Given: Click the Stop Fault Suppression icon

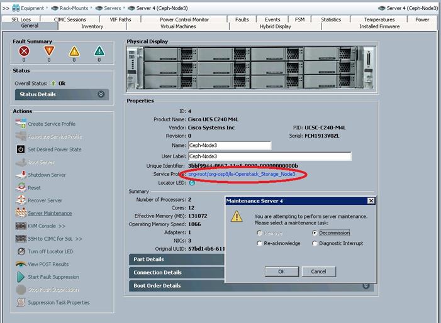Looking at the screenshot, I should click(x=21, y=290).
